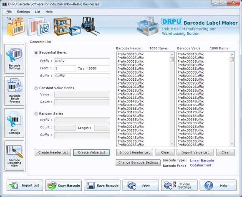The image size is (242, 197).
Task: Click the To value field containing 1000
Action: [99, 69]
